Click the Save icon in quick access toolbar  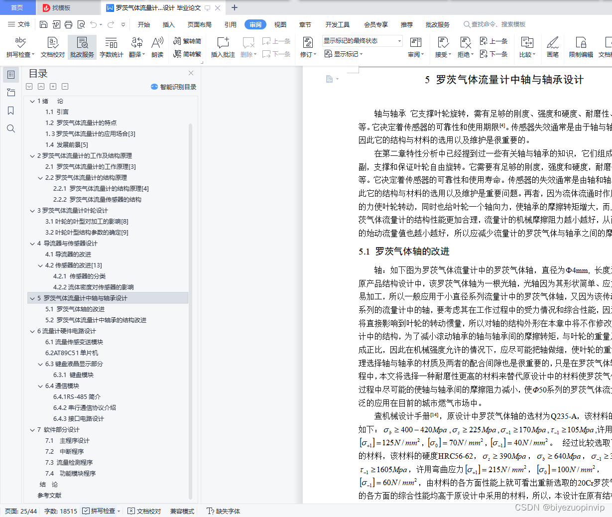[x=43, y=24]
